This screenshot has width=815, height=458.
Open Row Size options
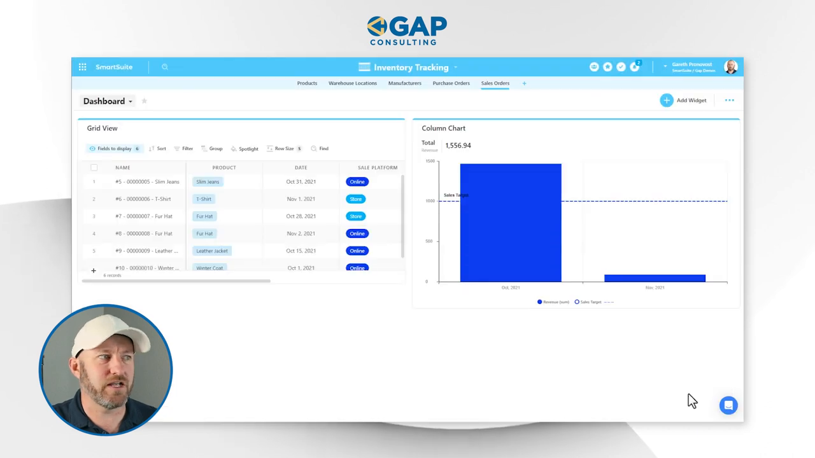coord(284,149)
